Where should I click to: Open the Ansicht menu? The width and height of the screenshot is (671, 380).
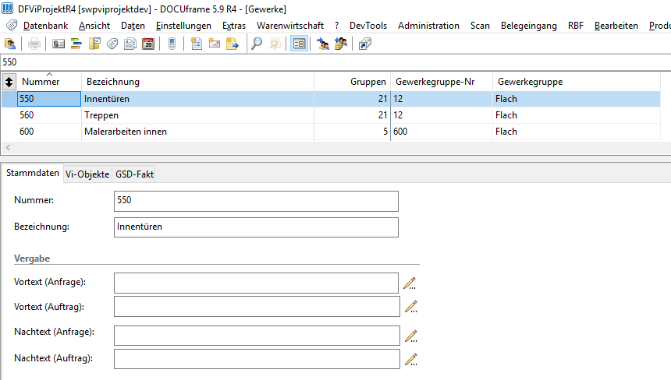point(94,26)
